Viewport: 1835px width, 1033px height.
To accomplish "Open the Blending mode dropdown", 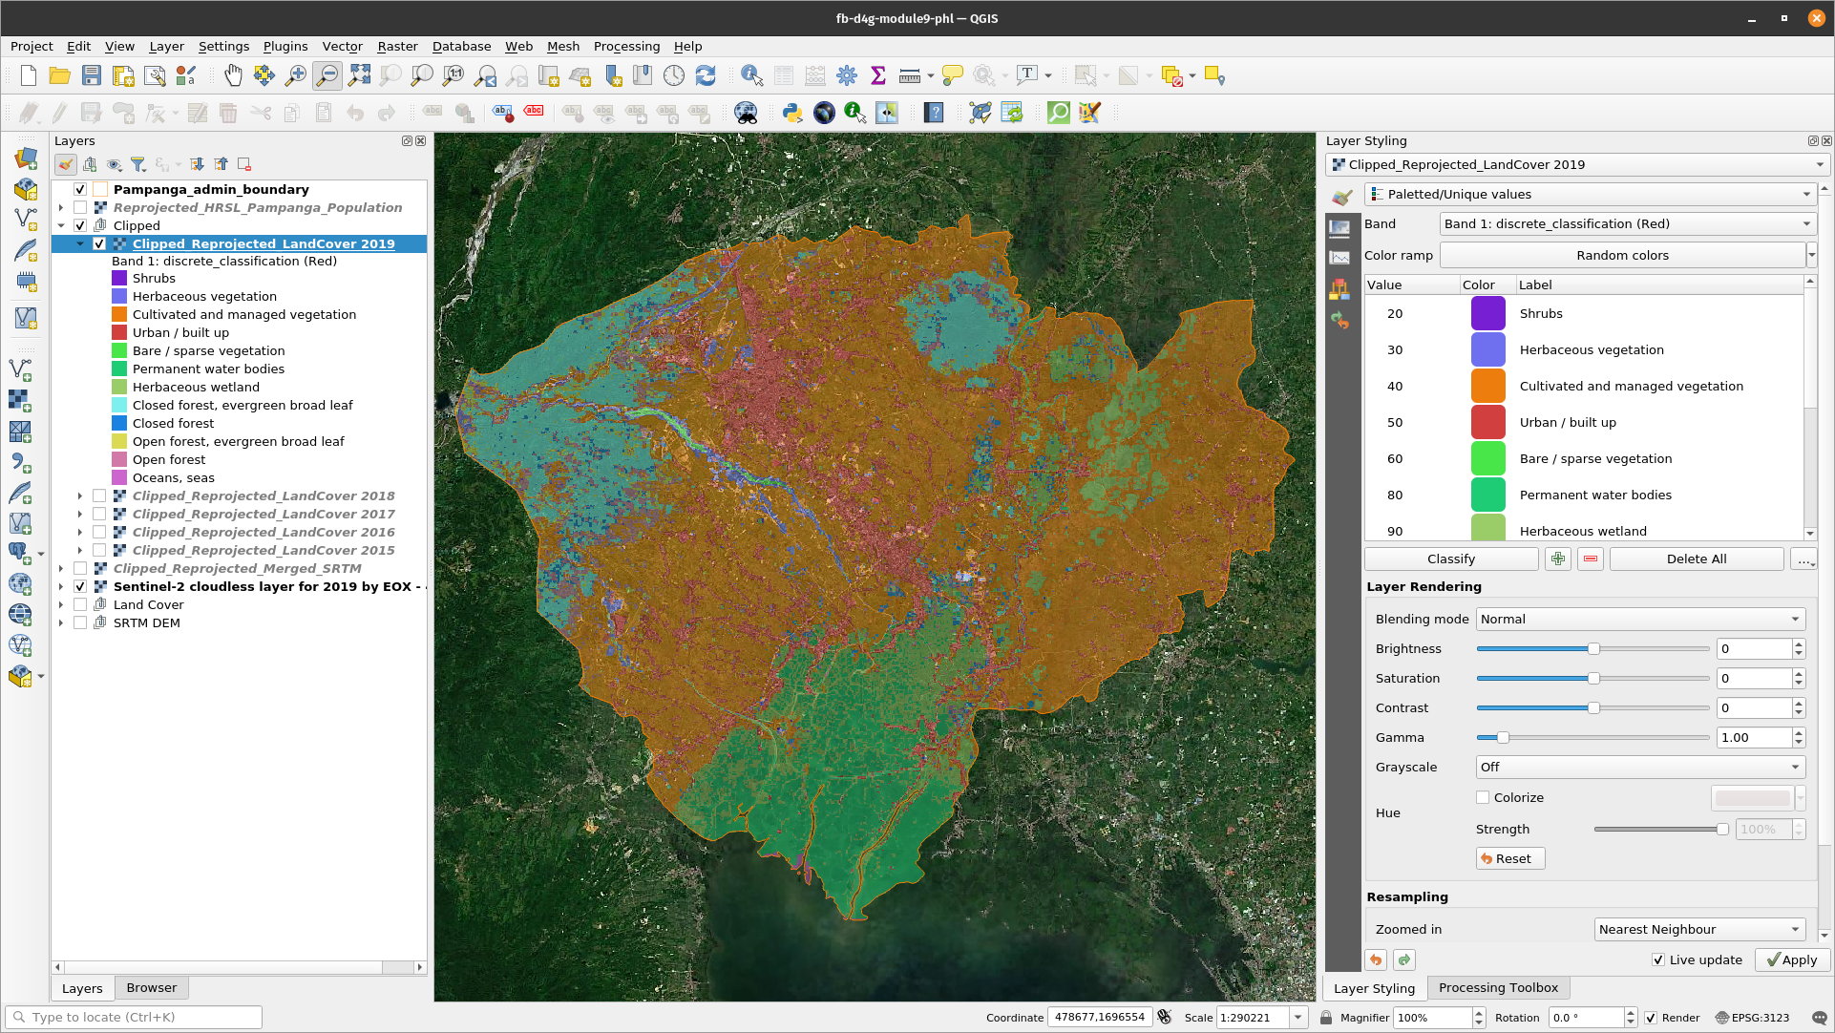I will [x=1639, y=619].
